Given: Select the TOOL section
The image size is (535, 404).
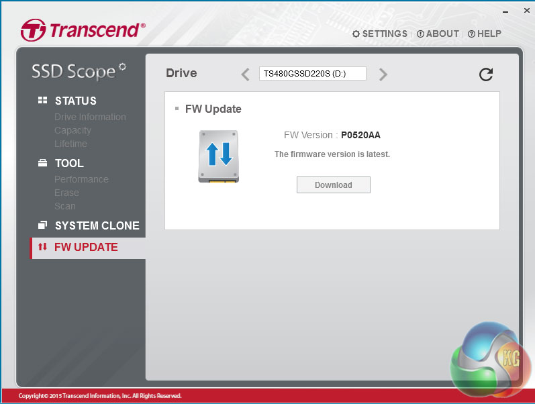Looking at the screenshot, I should coord(69,163).
